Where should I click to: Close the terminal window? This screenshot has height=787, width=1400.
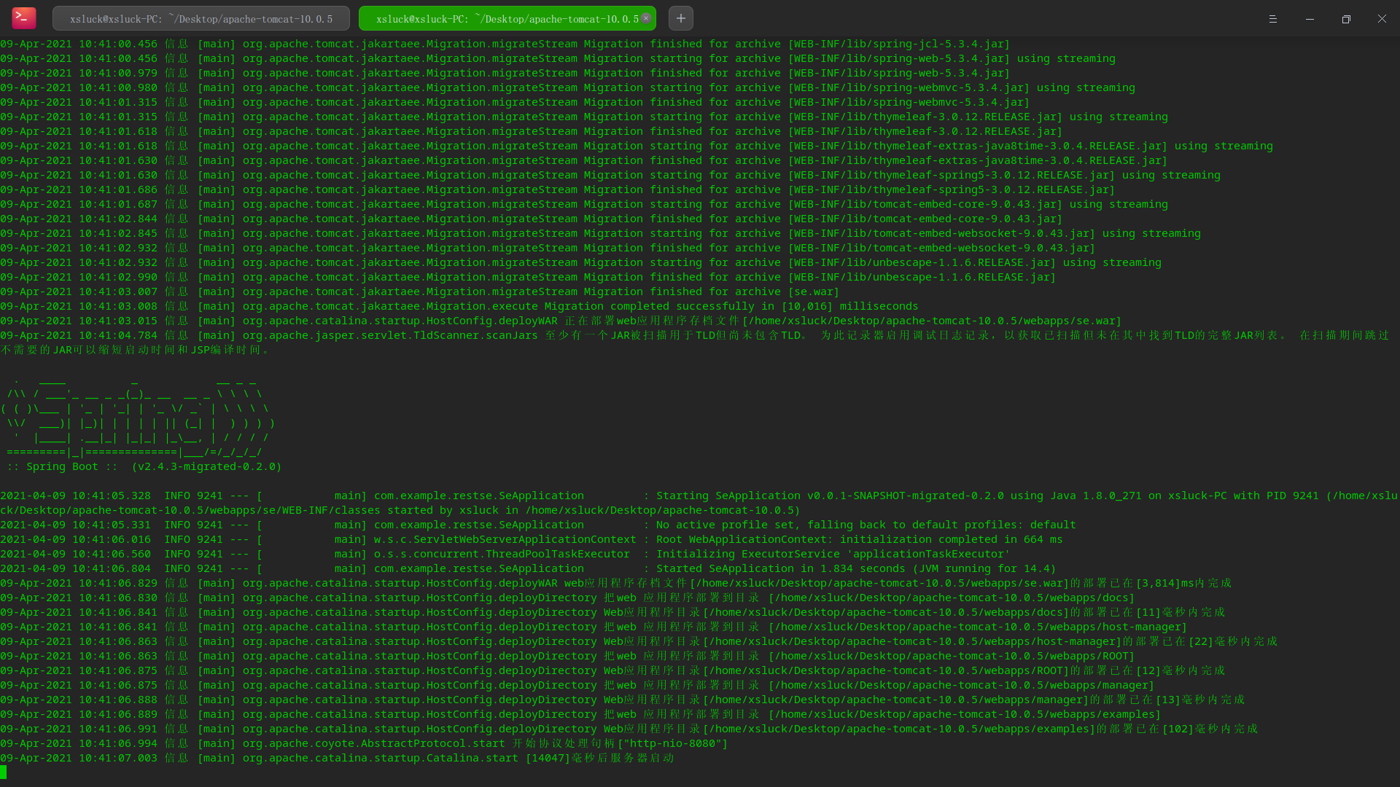[x=1382, y=19]
